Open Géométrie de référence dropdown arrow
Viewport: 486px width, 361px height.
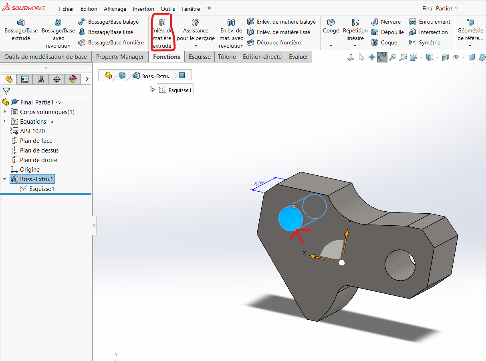[x=470, y=46]
